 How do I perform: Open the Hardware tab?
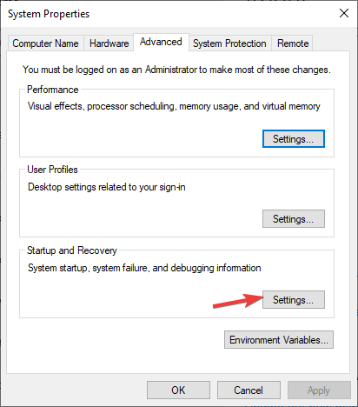(109, 43)
